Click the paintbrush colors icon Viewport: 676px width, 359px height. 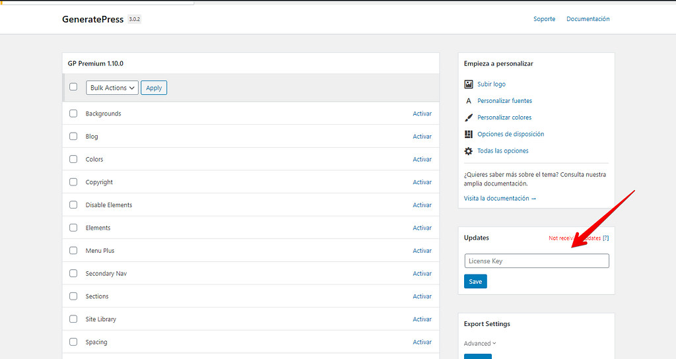point(468,117)
